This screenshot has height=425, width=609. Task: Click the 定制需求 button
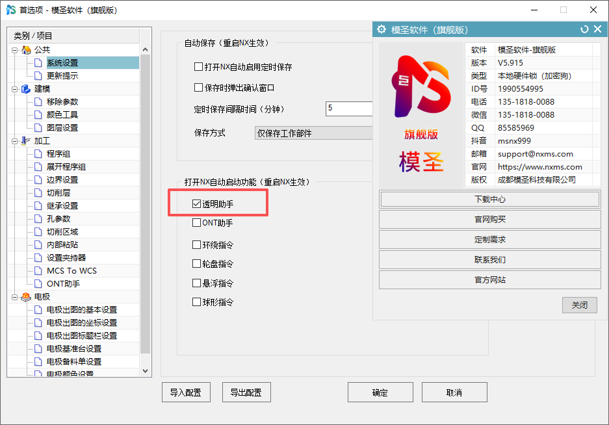tap(490, 240)
